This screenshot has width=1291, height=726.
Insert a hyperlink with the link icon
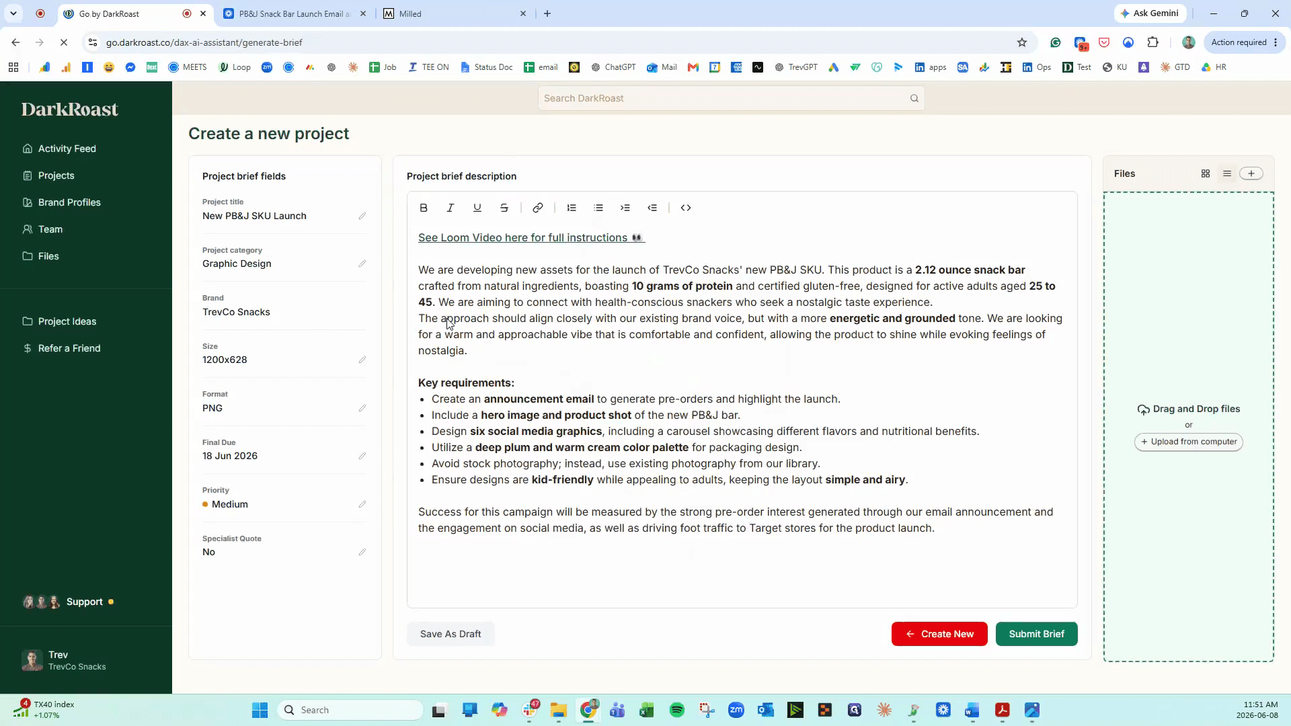[538, 208]
